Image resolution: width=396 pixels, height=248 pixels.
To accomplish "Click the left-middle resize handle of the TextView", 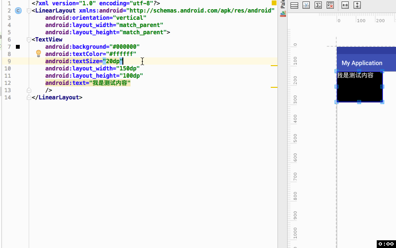I will (x=336, y=86).
